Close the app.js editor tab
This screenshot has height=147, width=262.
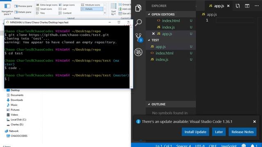[x=228, y=6]
